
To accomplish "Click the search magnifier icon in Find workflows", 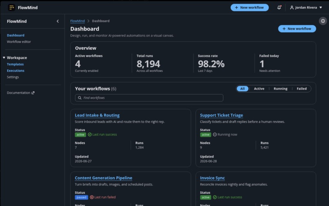I will tap(80, 98).
